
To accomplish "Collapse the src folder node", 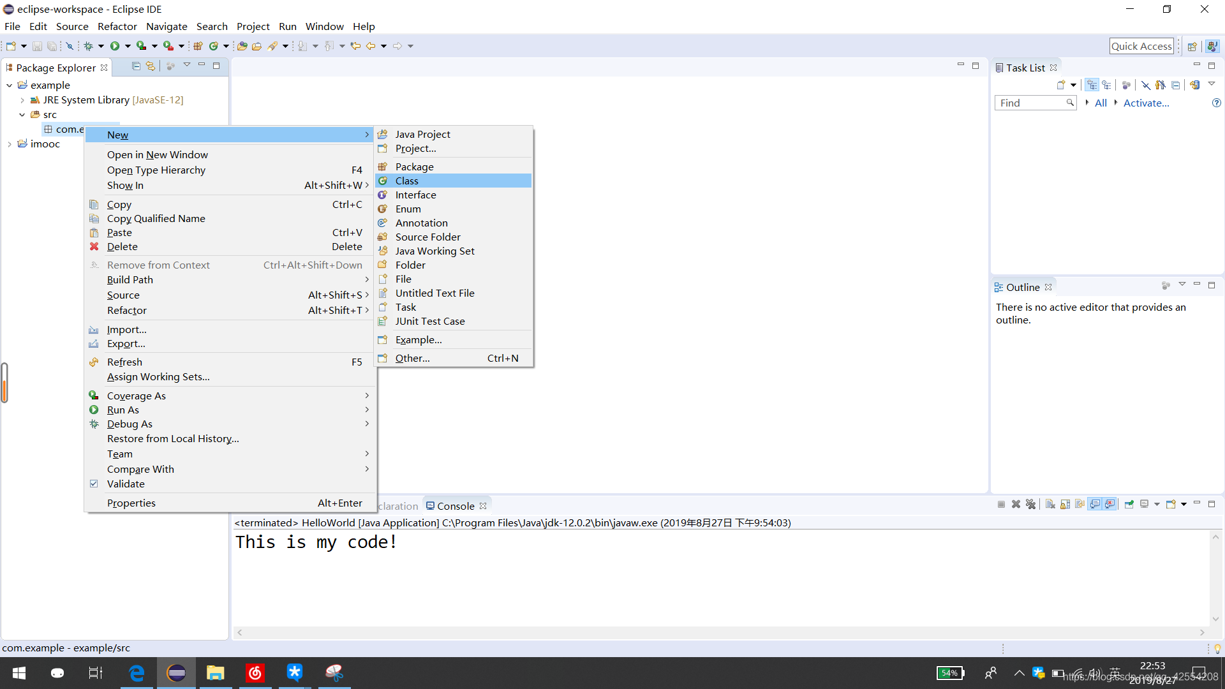I will [22, 114].
